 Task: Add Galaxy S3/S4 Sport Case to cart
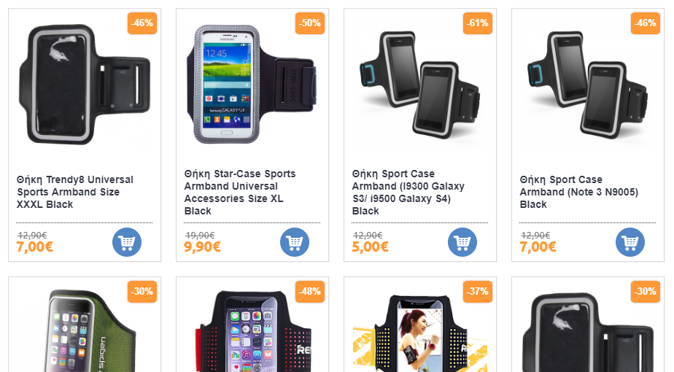[462, 242]
